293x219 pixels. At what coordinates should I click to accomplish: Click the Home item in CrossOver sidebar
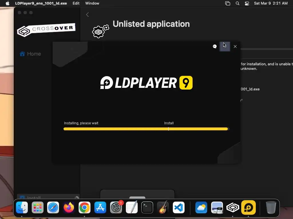coord(30,54)
